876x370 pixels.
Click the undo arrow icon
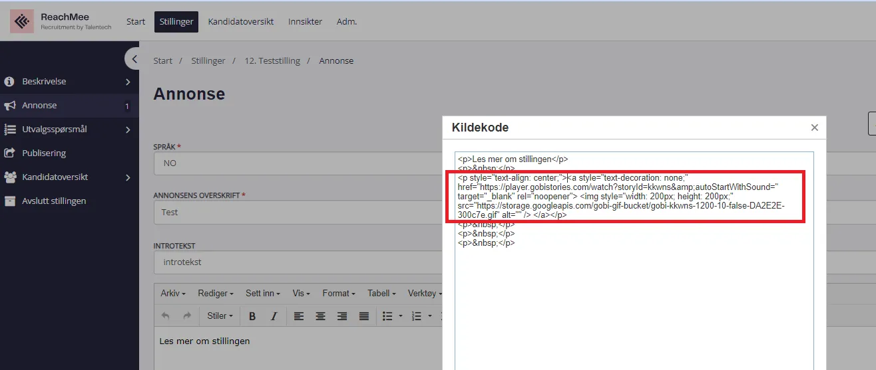click(x=166, y=316)
